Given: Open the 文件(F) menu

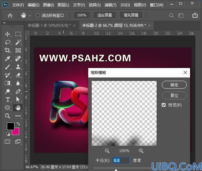Looking at the screenshot, I should [x=18, y=5].
